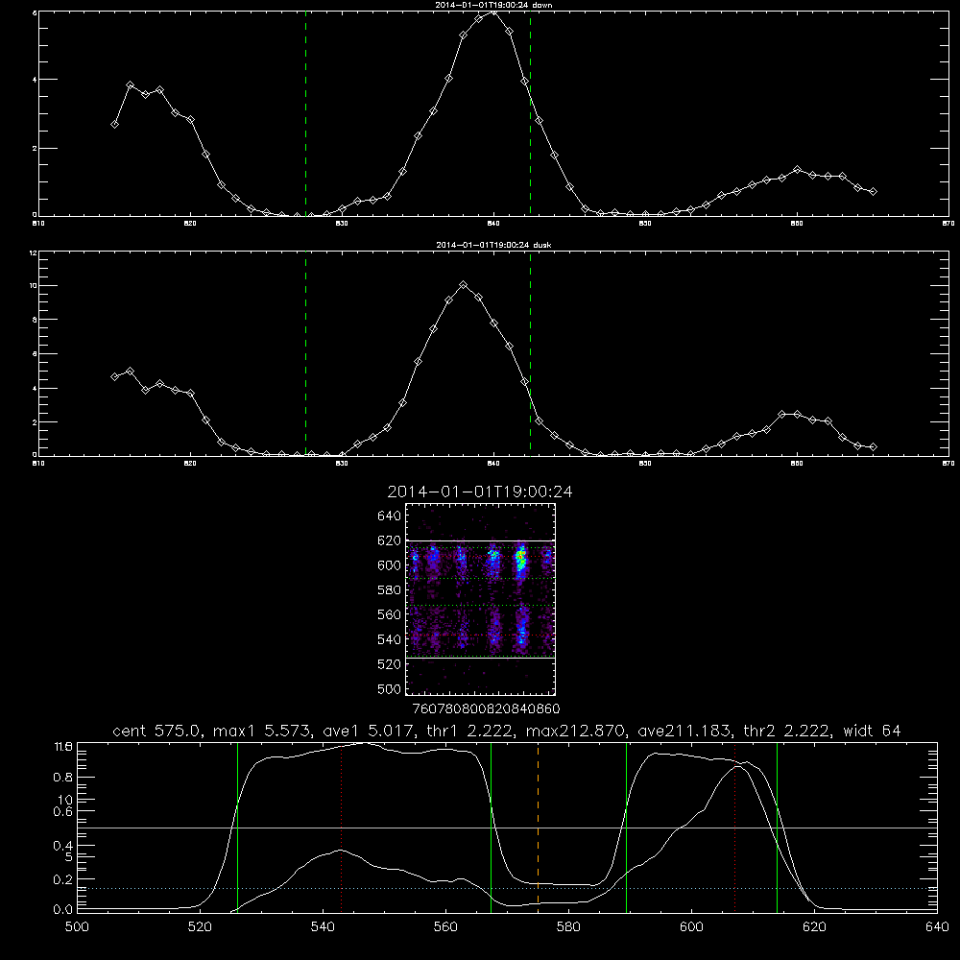The width and height of the screenshot is (960, 960).
Task: Click the last data point of the dawn curve
Action: coord(873,192)
